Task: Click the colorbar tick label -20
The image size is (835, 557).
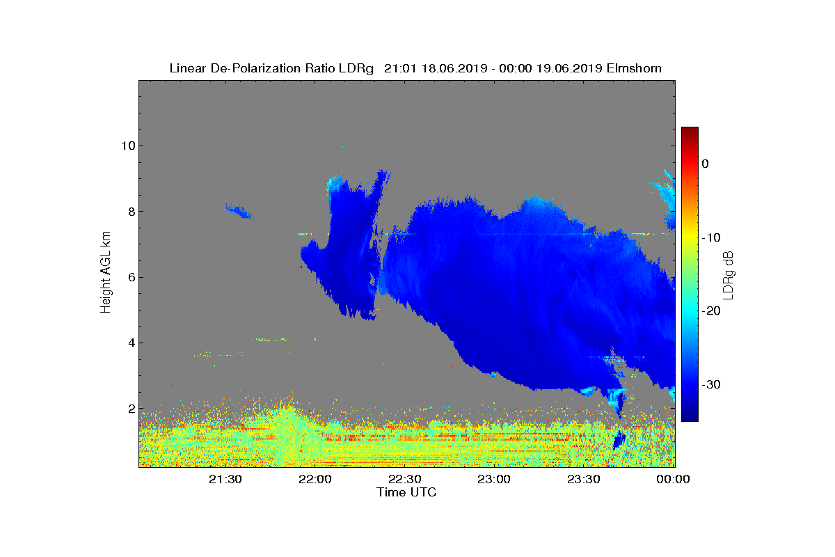Action: coord(710,311)
